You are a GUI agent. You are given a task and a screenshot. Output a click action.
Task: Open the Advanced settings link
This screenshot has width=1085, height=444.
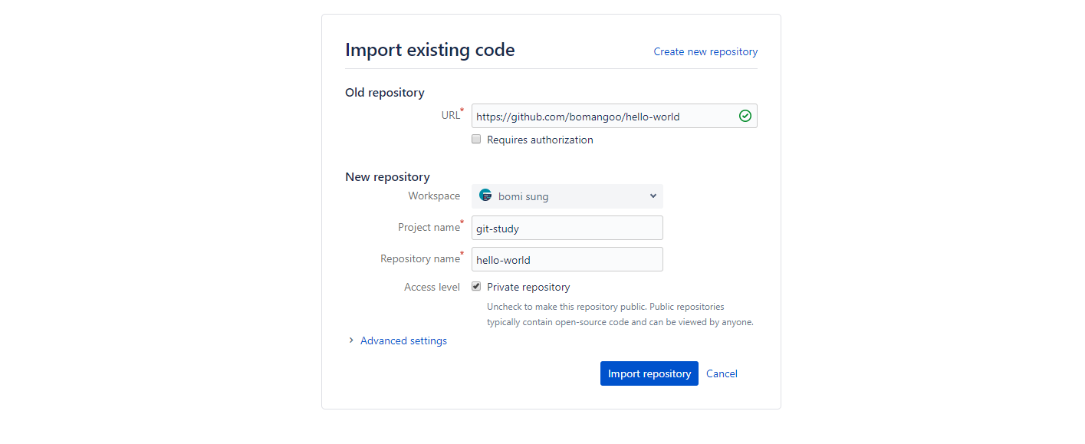pos(403,340)
